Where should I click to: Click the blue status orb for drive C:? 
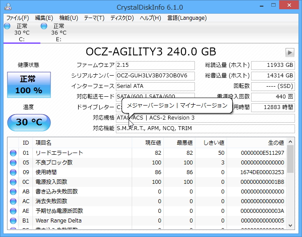tap(7, 26)
